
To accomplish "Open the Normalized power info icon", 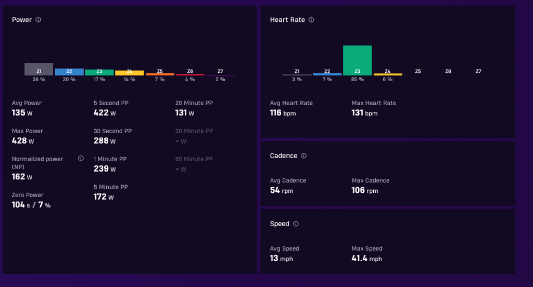I will tap(81, 158).
